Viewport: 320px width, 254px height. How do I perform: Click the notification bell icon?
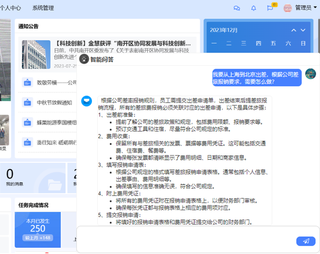pyautogui.click(x=253, y=8)
